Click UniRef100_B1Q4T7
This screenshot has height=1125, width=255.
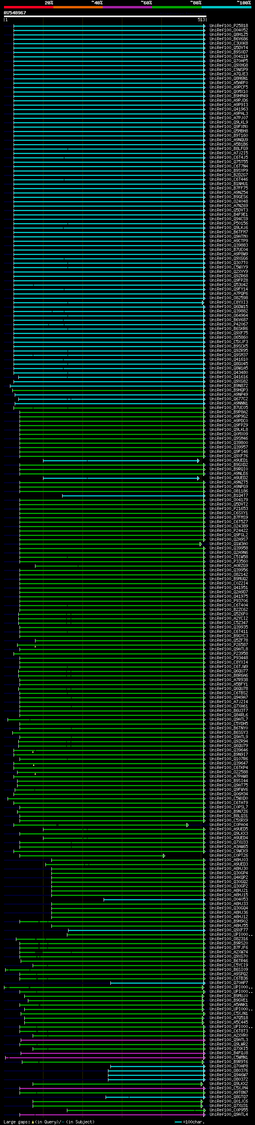228,496
